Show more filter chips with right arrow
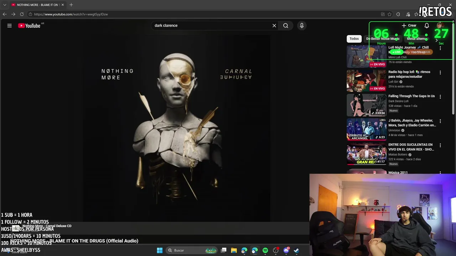 [436, 40]
